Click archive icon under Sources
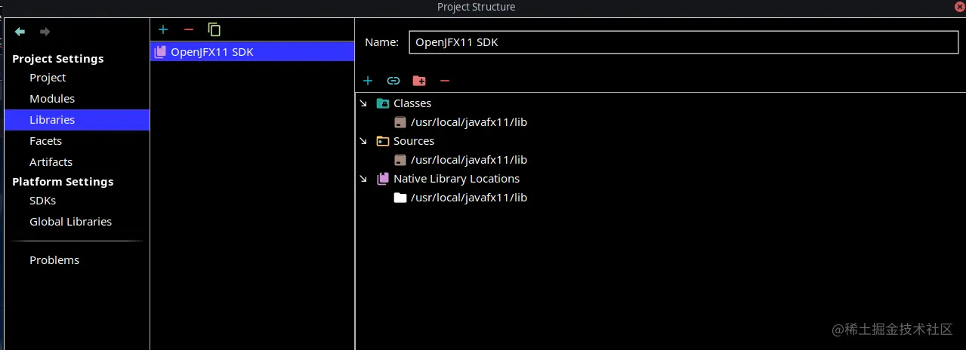This screenshot has width=966, height=350. click(400, 160)
